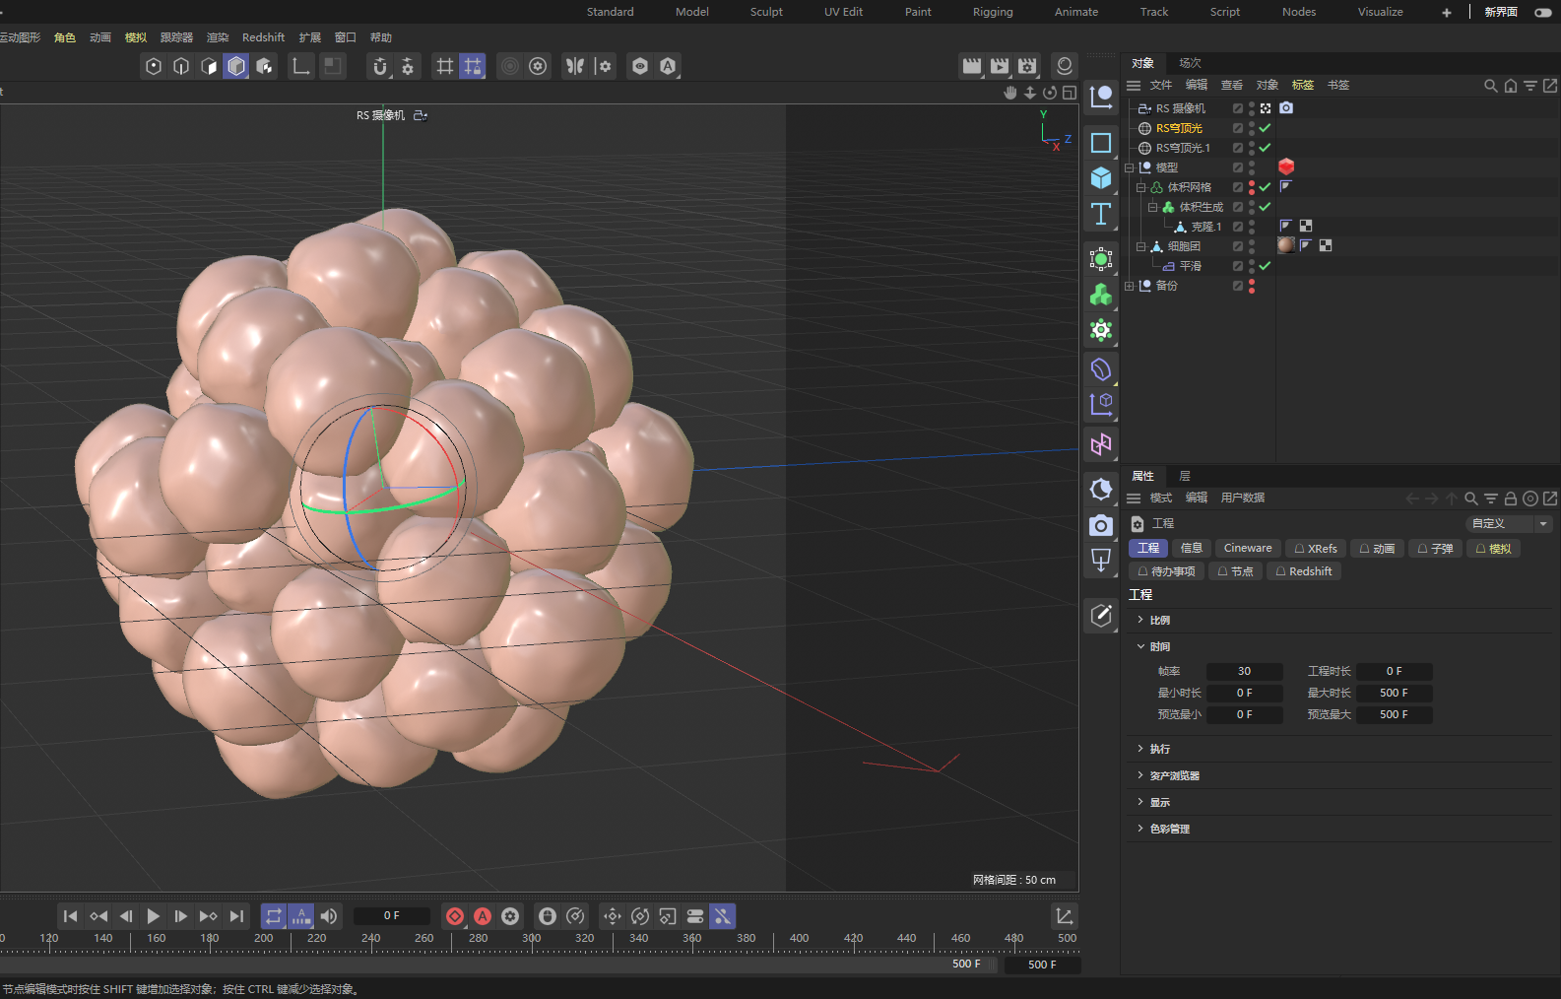
Task: Switch to 层 tab in attributes
Action: click(1185, 476)
